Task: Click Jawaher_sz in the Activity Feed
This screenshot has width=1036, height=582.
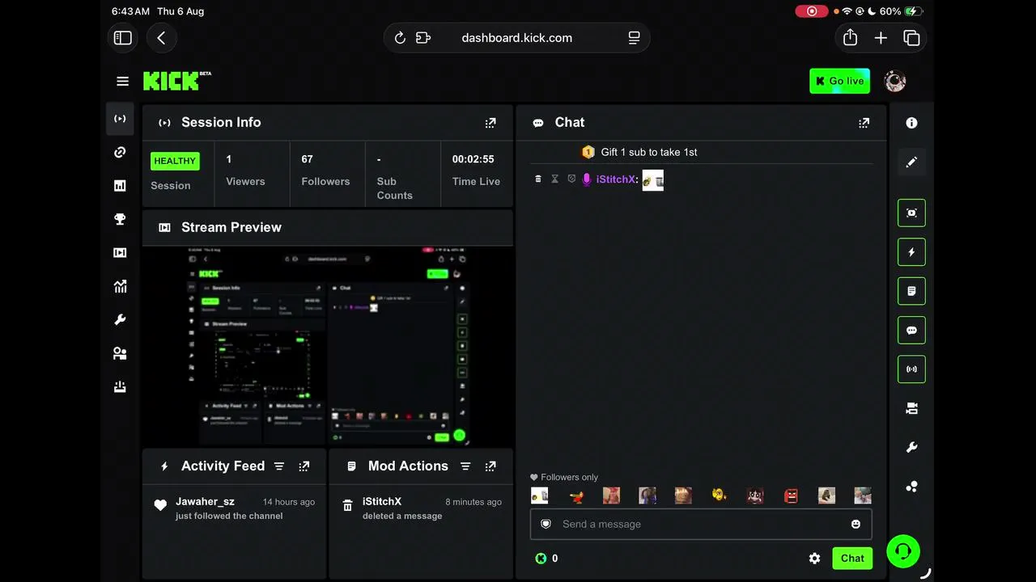Action: [x=205, y=502]
